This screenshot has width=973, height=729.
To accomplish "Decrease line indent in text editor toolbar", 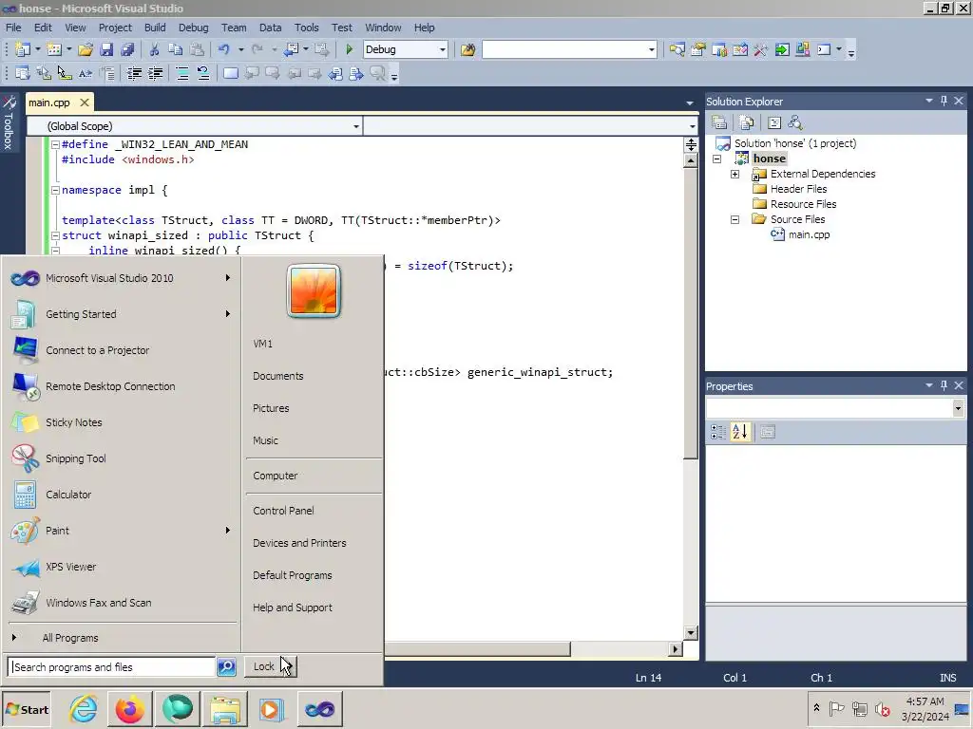I will pos(134,74).
